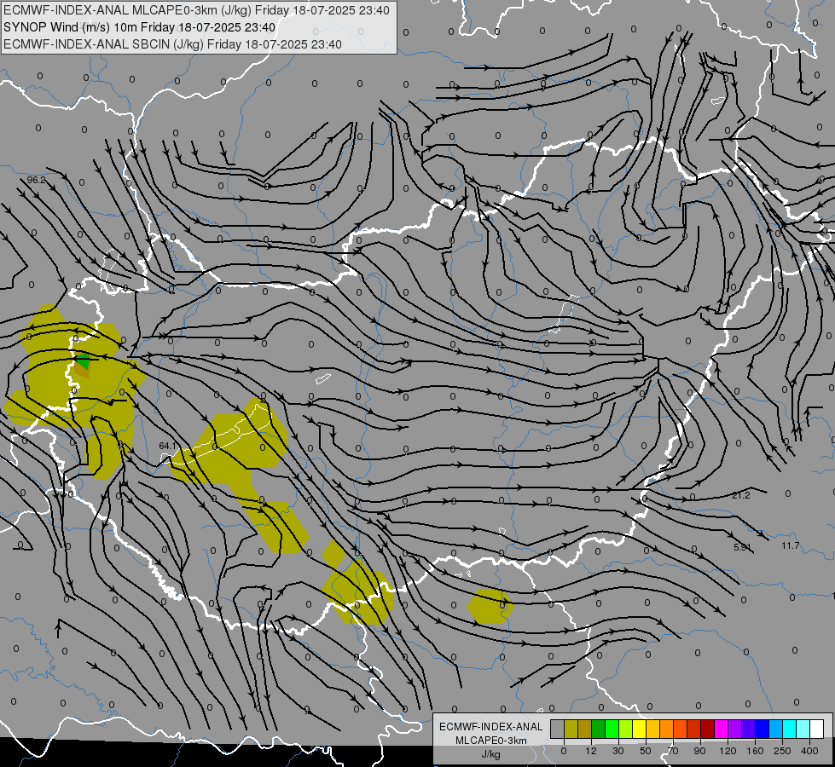
Task: Click the legend tick value '250'
Action: point(782,751)
